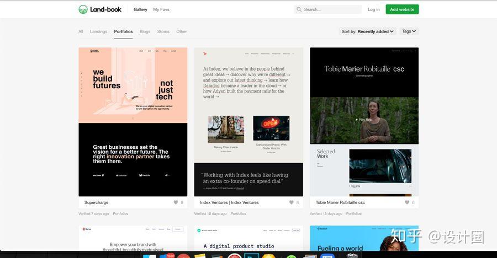Viewport: 497px width, 258px height.
Task: Focus the Search input field
Action: tap(327, 9)
